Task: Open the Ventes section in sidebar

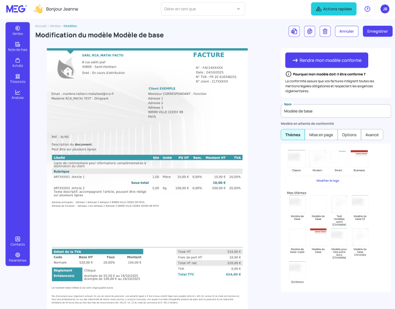Action: point(18,31)
